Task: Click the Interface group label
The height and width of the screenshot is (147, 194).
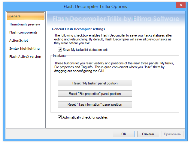Action: click(x=59, y=56)
